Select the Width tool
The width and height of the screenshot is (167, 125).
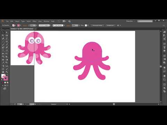[x=3, y=53]
